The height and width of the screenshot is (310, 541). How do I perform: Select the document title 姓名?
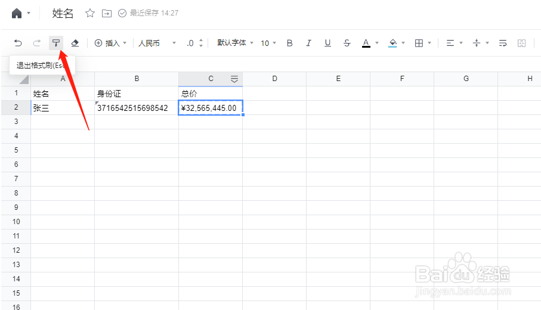click(63, 14)
